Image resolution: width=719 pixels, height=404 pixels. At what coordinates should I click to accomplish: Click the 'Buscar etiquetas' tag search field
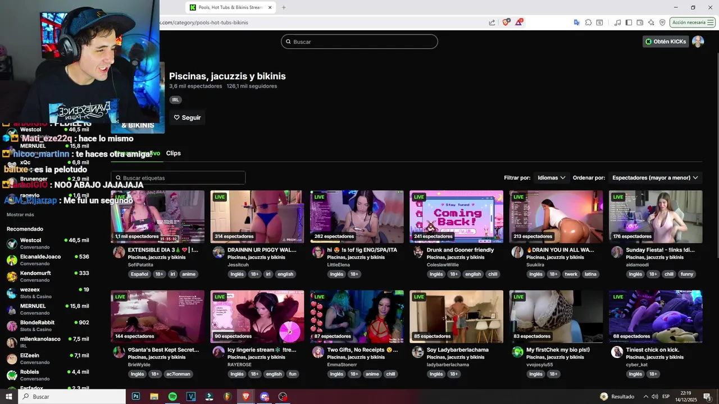[178, 178]
